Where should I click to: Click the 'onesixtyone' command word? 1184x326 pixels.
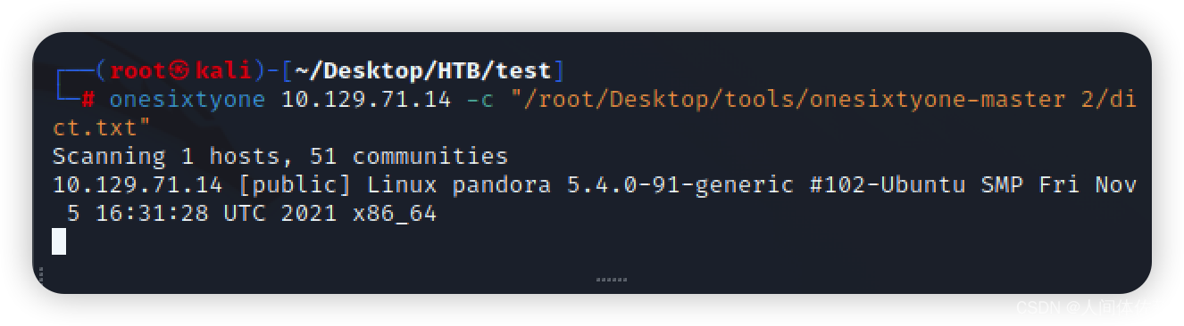point(188,99)
